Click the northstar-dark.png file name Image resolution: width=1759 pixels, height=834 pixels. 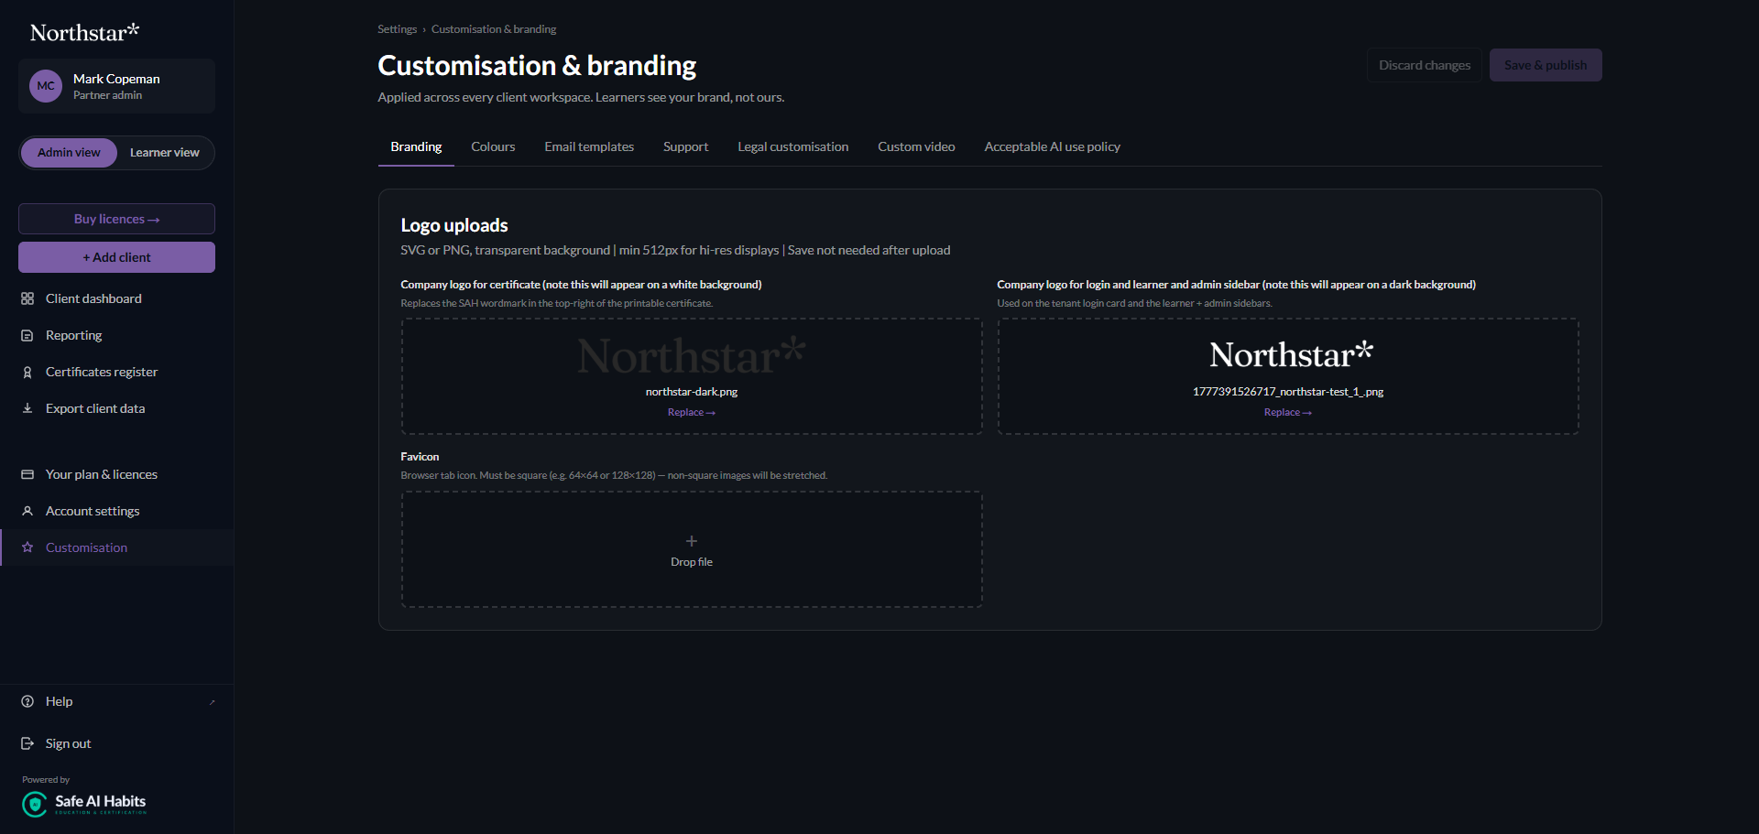pyautogui.click(x=692, y=392)
